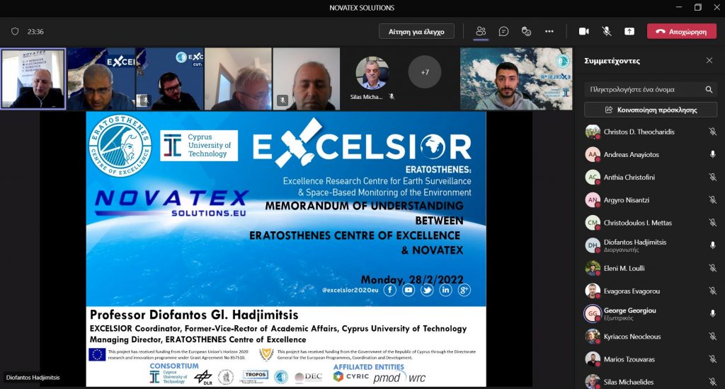Click GG avatar of George Georgiou
The width and height of the screenshot is (725, 389).
tap(593, 314)
